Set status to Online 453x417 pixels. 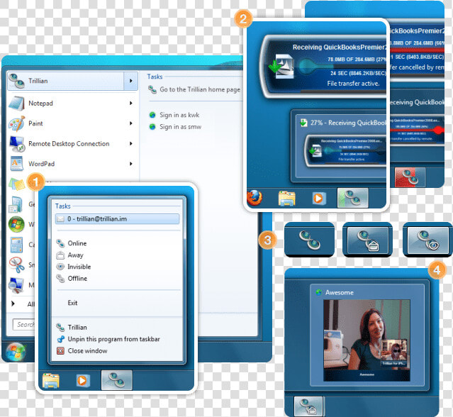point(77,243)
